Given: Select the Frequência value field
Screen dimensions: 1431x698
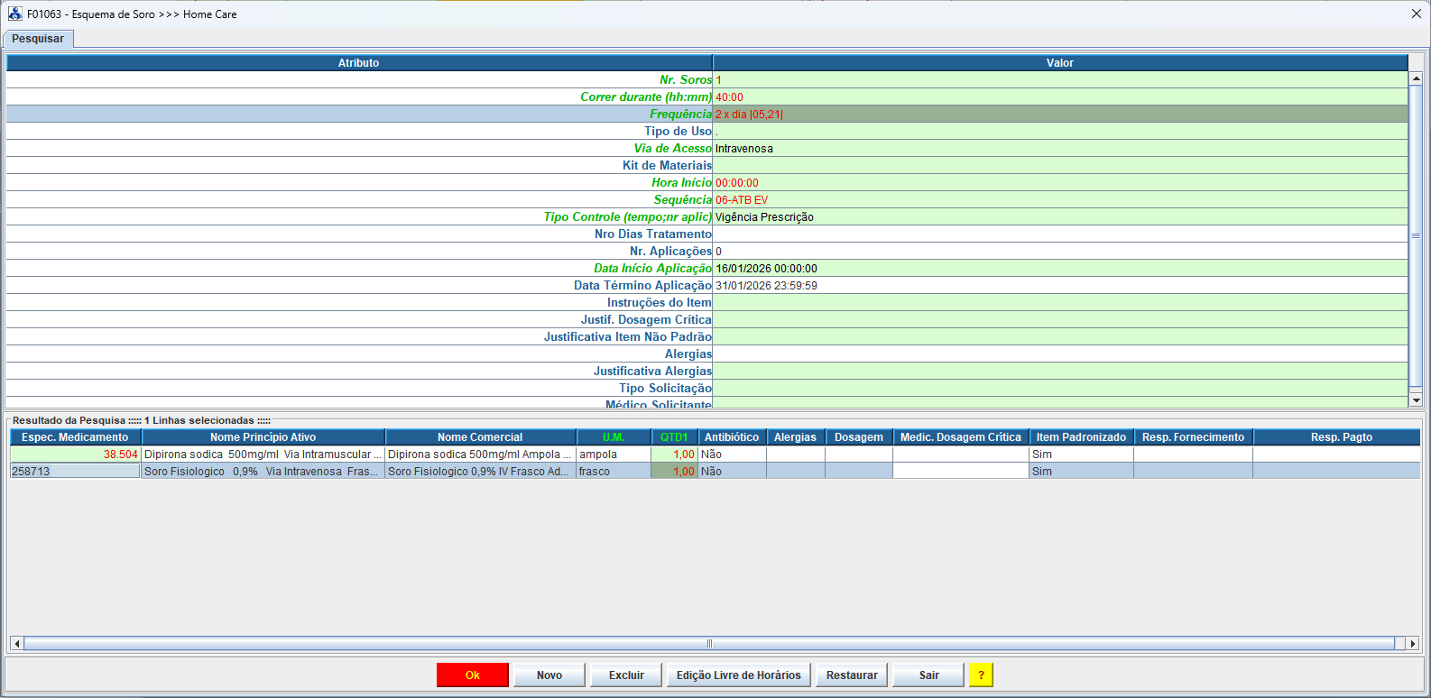Looking at the screenshot, I should point(1059,115).
